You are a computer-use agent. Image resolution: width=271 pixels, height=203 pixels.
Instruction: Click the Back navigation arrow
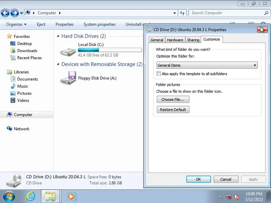[x=5, y=13]
